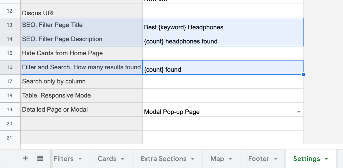Switch to the Filters sheet tab
The width and height of the screenshot is (343, 168).
pyautogui.click(x=64, y=159)
